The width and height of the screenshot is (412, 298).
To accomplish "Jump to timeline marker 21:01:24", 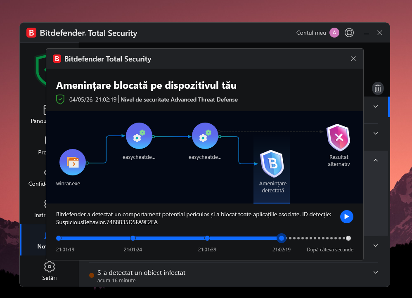I will pyautogui.click(x=133, y=238).
